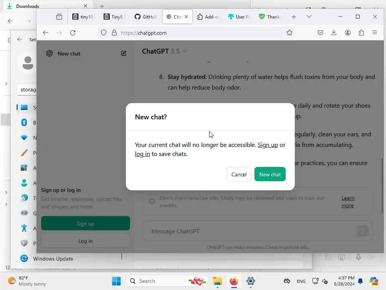The width and height of the screenshot is (386, 290).
Task: Open Firefox downloads panel
Action: click(x=334, y=32)
